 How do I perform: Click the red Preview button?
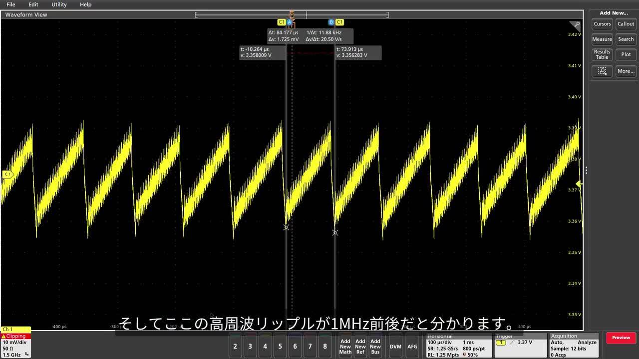click(620, 338)
